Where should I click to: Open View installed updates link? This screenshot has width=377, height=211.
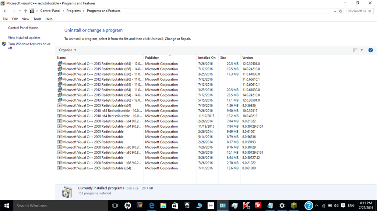pos(24,38)
